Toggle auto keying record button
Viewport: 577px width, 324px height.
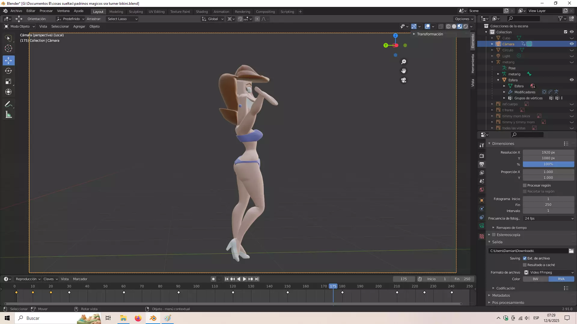coord(213,279)
